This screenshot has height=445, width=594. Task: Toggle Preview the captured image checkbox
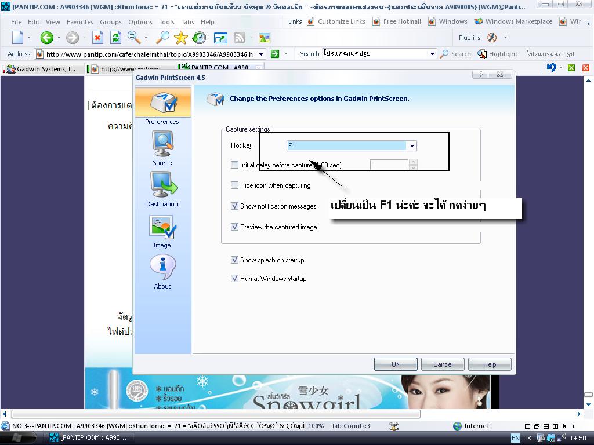tap(234, 227)
